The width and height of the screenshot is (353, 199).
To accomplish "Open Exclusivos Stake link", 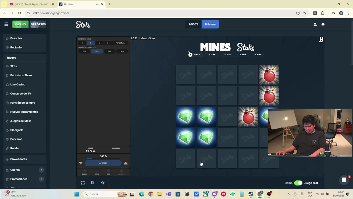I will pyautogui.click(x=21, y=75).
